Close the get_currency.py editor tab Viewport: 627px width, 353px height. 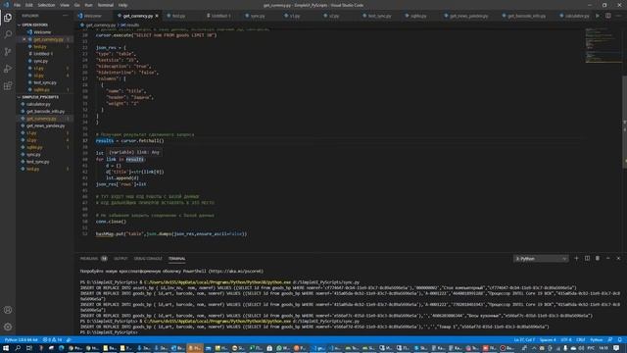coord(157,16)
